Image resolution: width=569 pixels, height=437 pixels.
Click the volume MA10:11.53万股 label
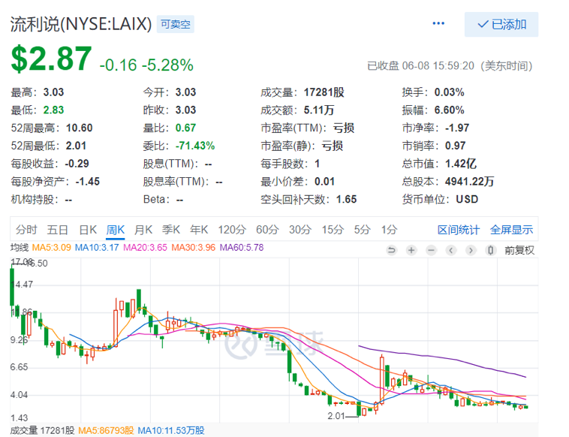click(x=171, y=430)
